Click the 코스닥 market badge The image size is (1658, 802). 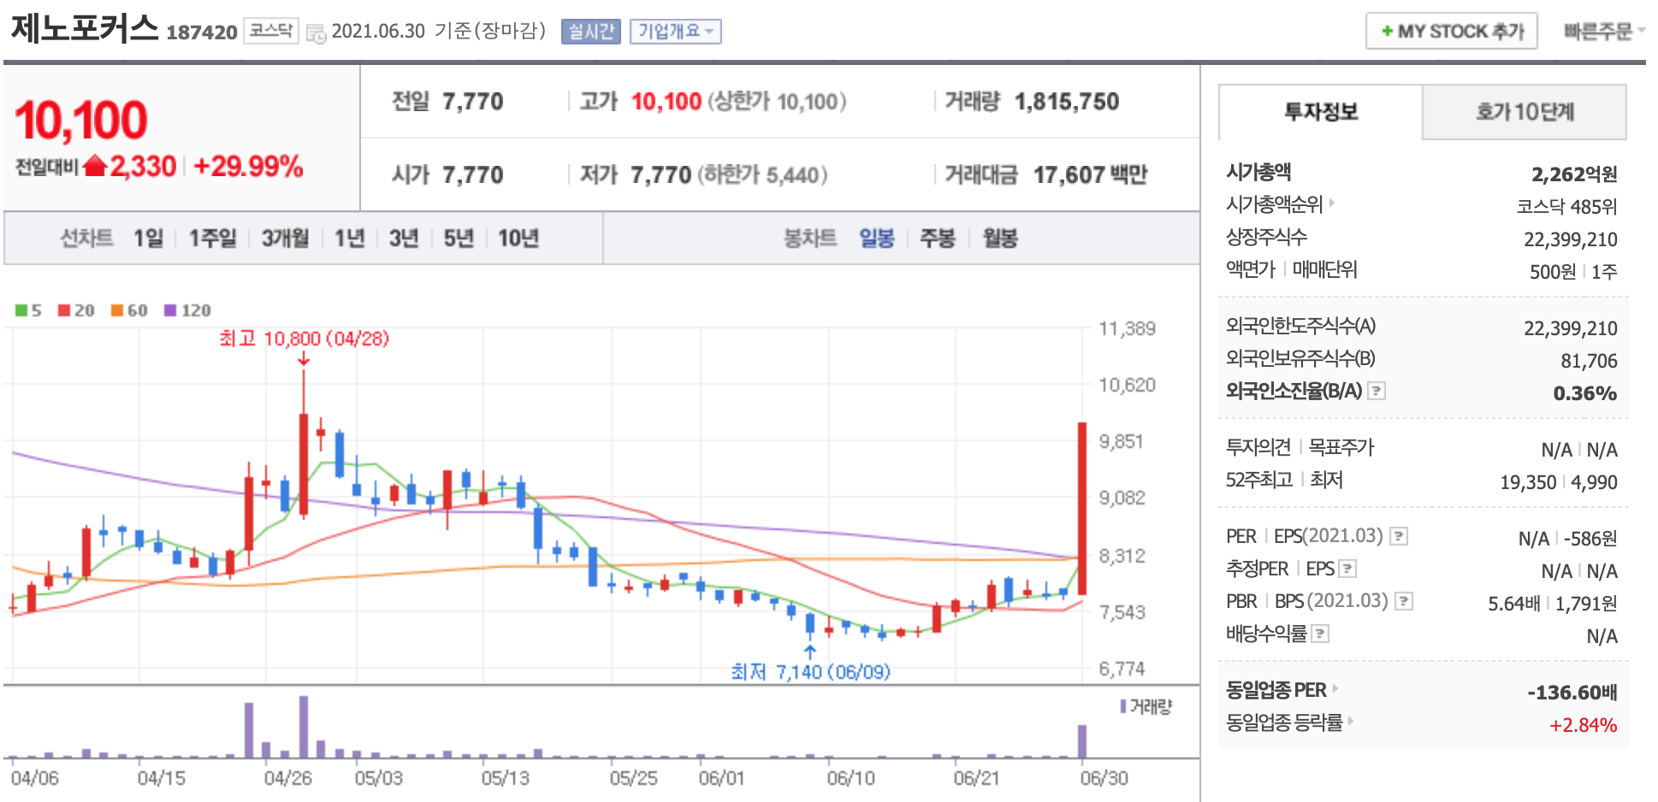[271, 31]
